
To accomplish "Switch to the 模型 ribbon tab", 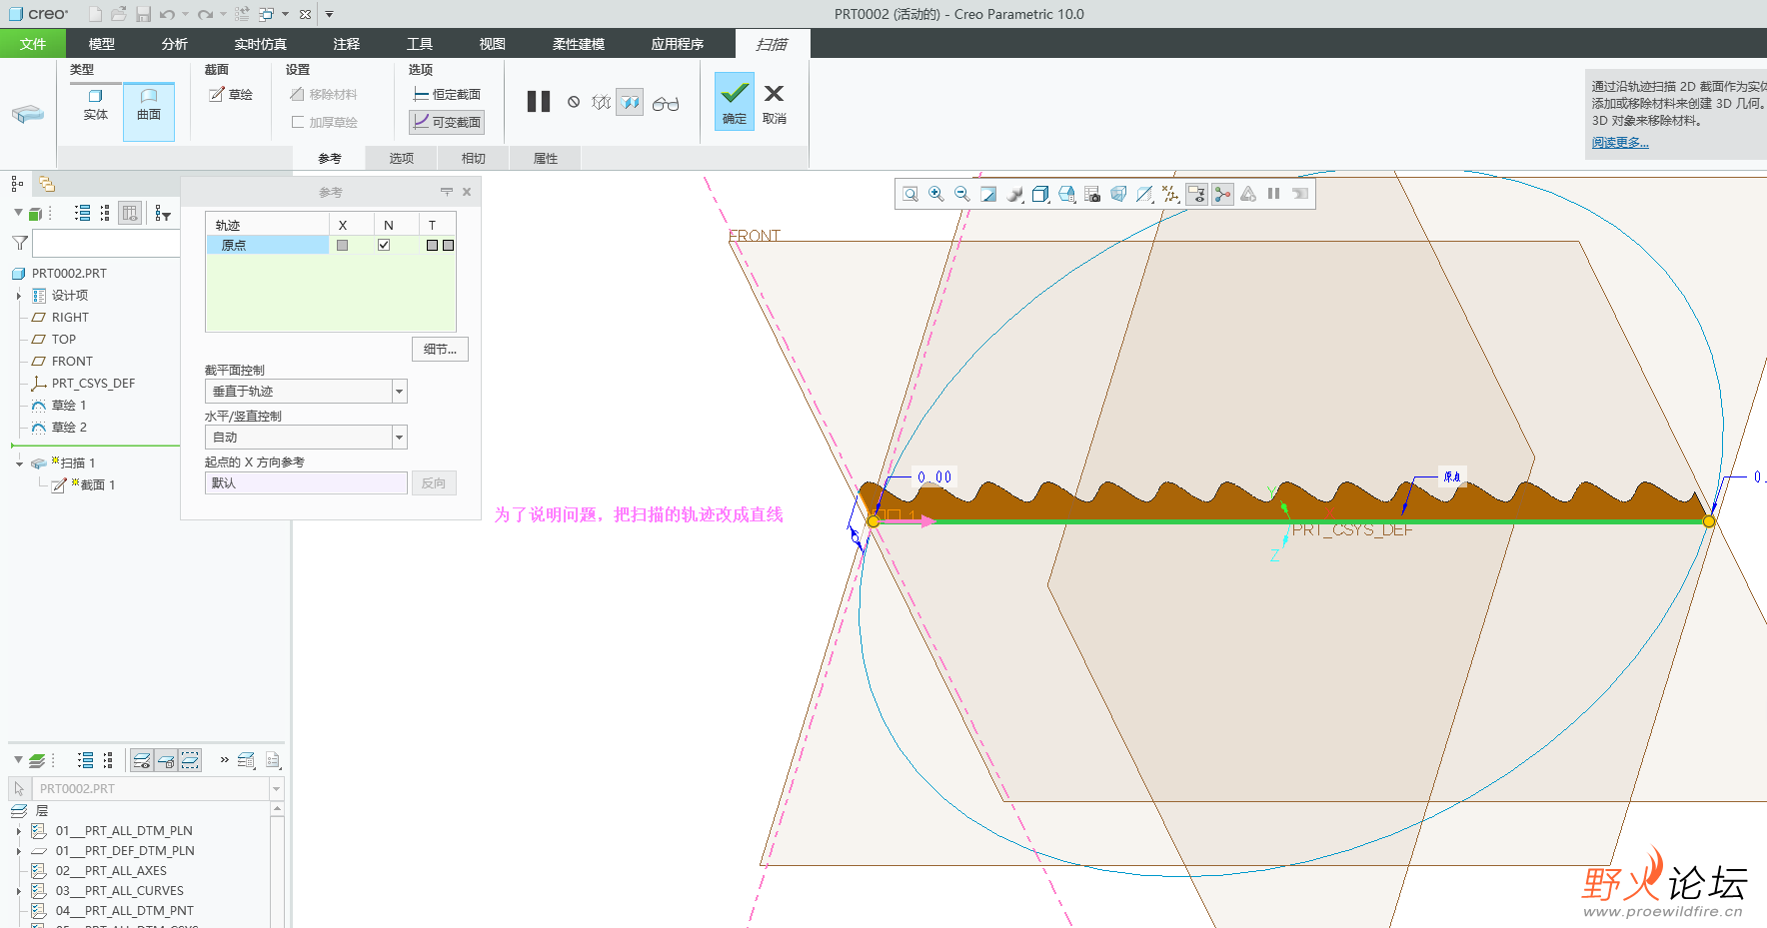I will pyautogui.click(x=102, y=44).
